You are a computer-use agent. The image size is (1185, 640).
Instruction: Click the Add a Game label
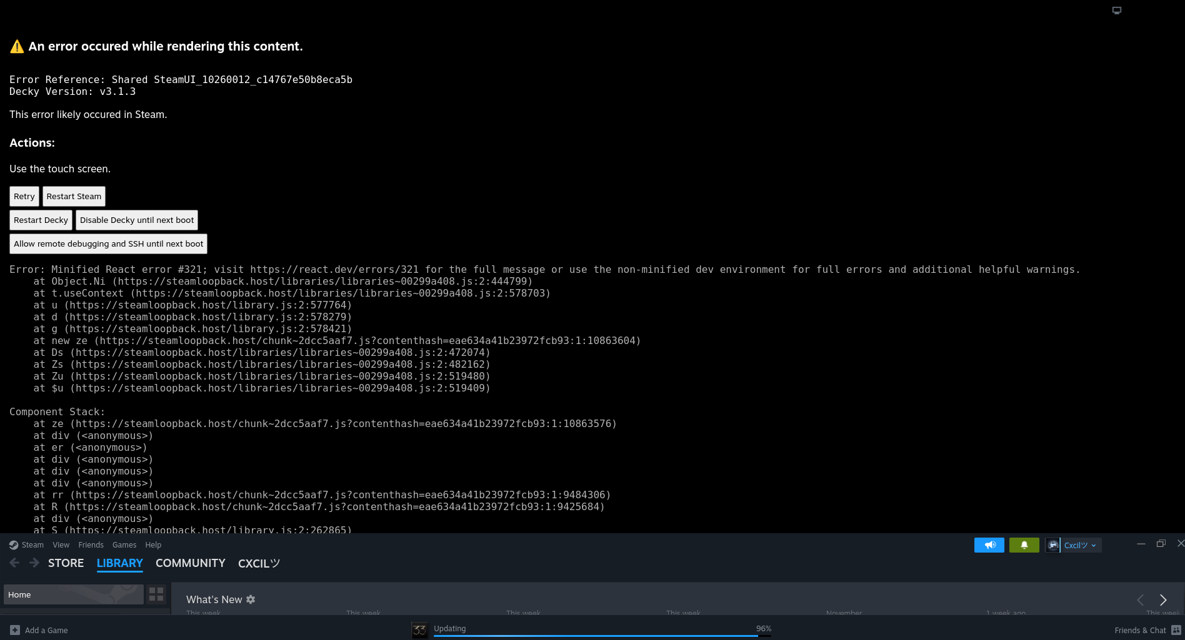[46, 631]
